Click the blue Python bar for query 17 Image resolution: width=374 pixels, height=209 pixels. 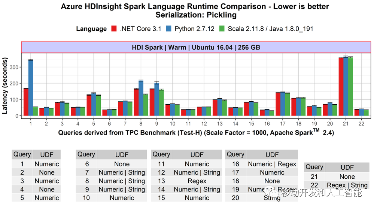click(283, 104)
